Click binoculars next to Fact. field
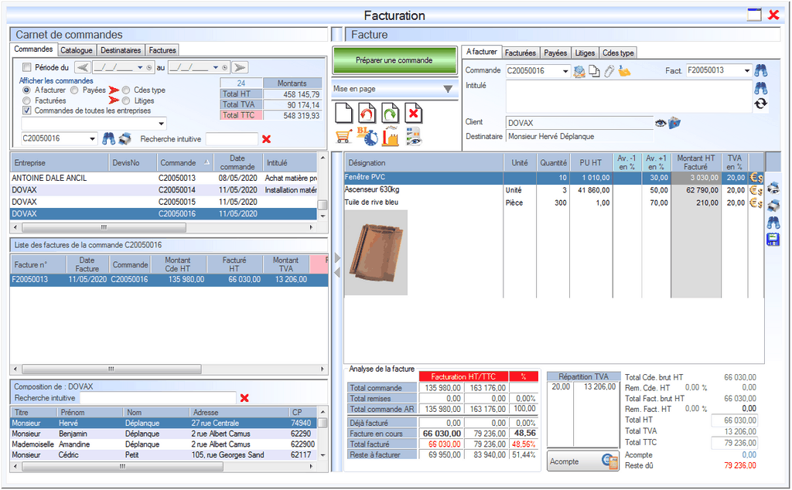The image size is (792, 490). (761, 70)
